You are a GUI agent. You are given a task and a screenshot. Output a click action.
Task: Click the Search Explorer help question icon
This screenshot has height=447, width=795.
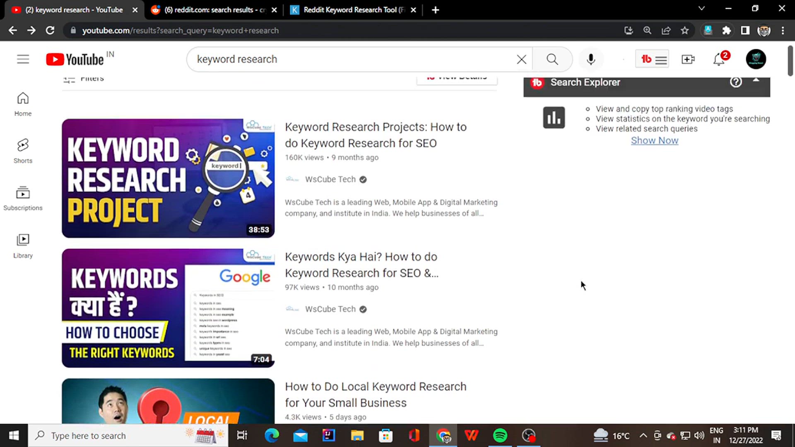coord(736,82)
